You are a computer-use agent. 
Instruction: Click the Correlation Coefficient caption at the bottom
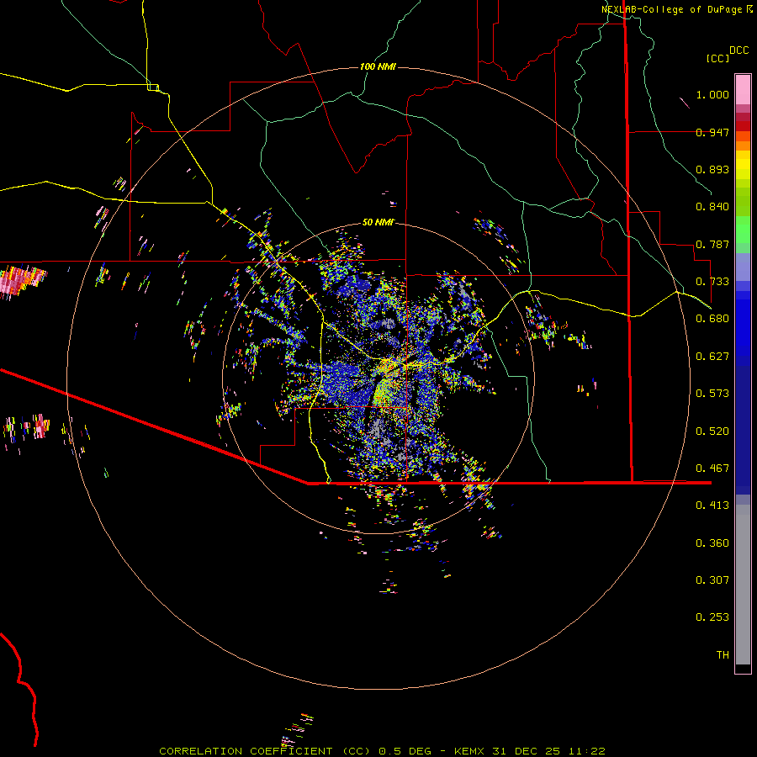click(x=382, y=751)
